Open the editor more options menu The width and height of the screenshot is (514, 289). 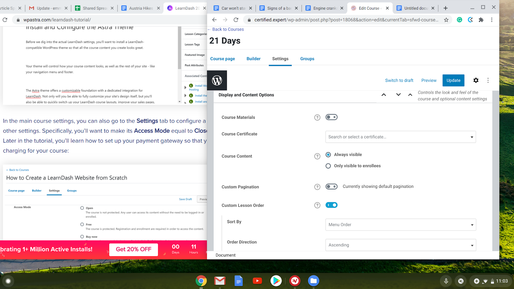point(488,80)
